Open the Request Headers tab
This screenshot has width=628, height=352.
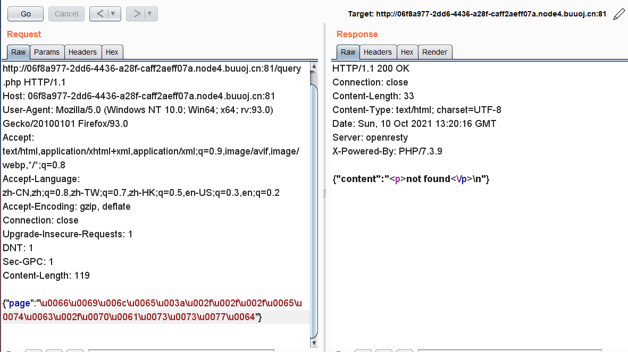[82, 52]
